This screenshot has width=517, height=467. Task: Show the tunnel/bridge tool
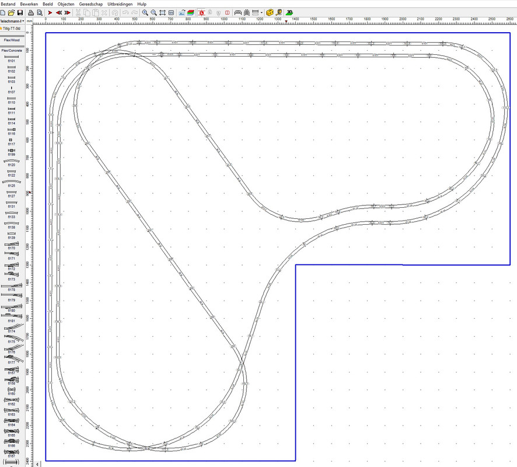coord(237,12)
